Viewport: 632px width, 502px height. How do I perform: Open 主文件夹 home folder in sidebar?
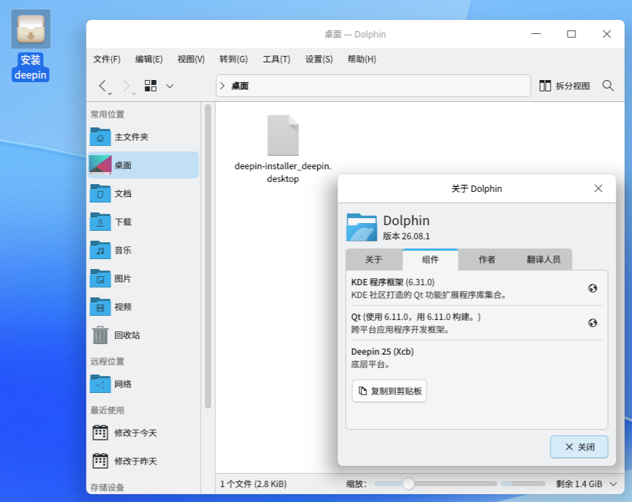144,137
